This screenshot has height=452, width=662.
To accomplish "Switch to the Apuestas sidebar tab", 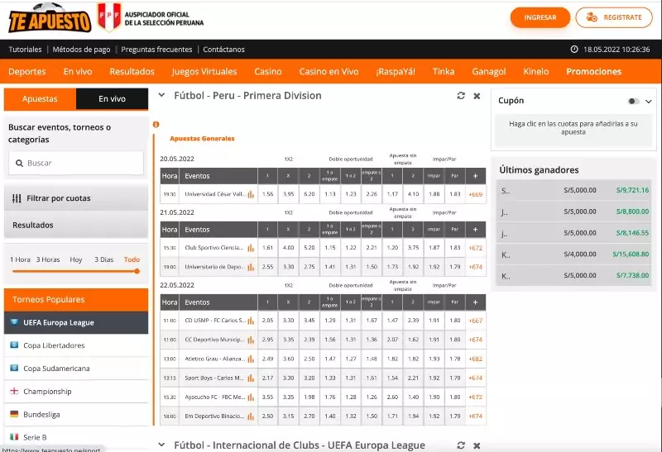I will click(40, 98).
